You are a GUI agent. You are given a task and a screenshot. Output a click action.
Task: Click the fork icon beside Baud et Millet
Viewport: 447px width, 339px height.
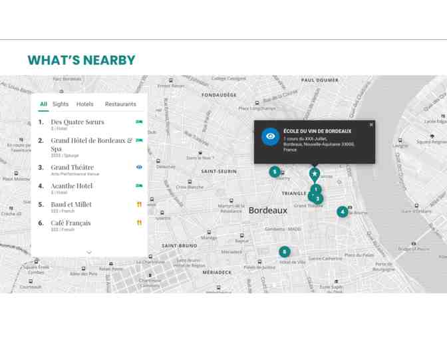point(139,205)
